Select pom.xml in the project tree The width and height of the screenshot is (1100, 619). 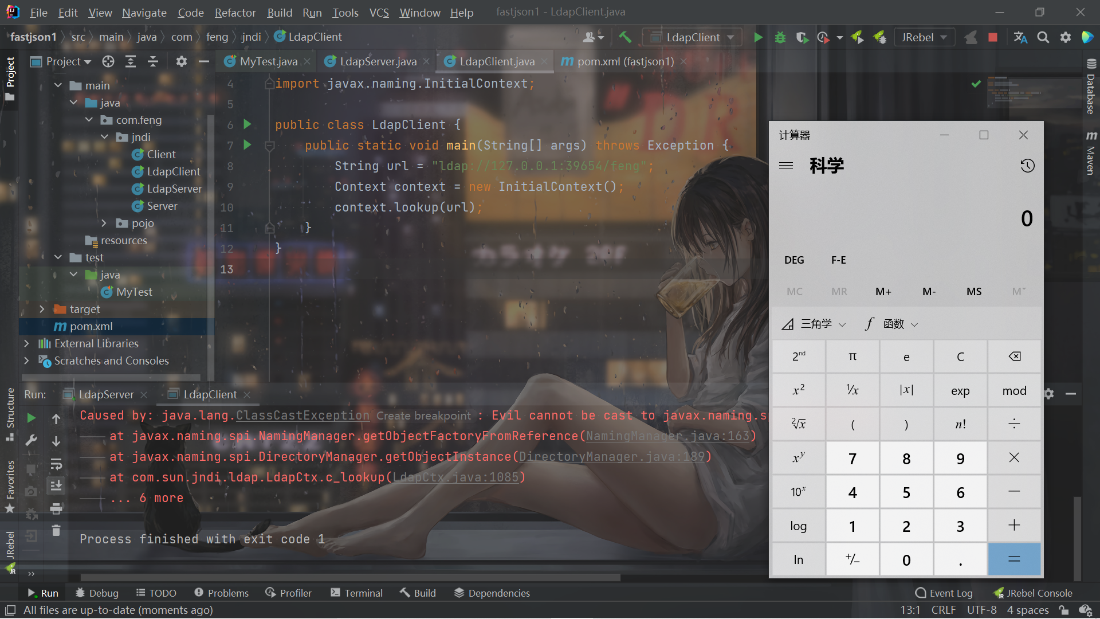point(91,326)
